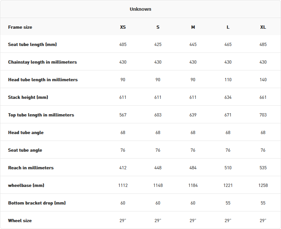Click the Stack height row label

(28, 97)
